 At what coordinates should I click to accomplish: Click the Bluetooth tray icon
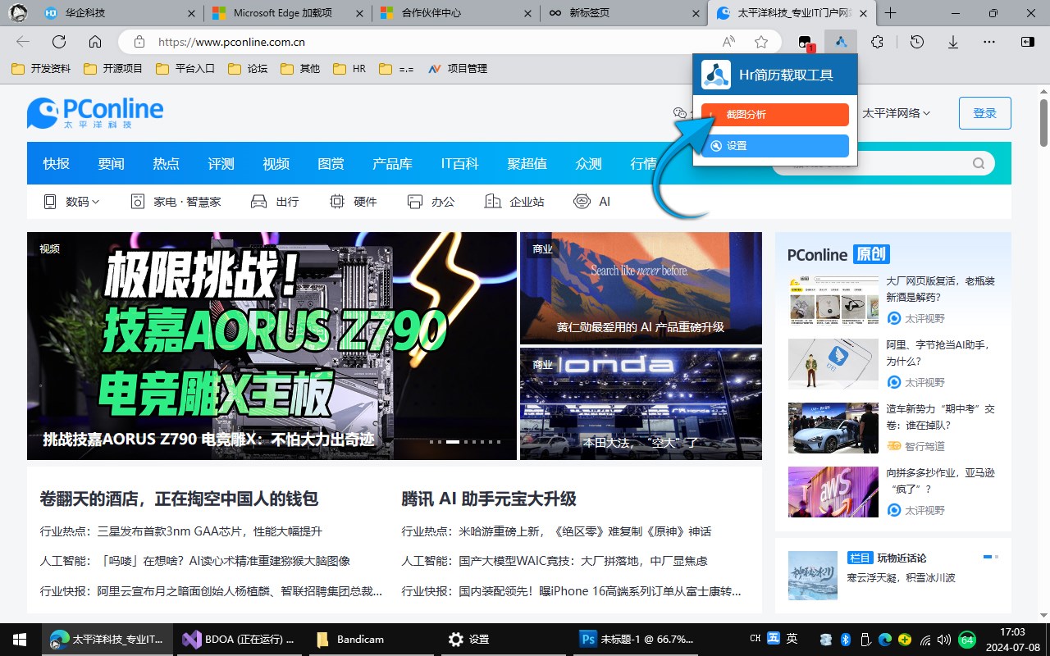click(x=846, y=640)
